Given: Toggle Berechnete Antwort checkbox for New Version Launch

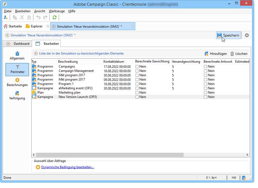Looking at the screenshot, I should (x=205, y=97).
